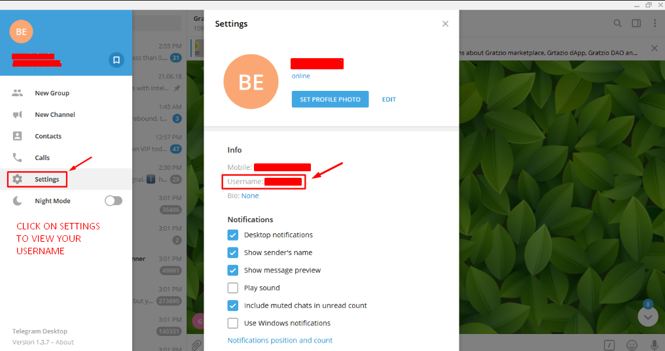Enable Use Windows notifications checkbox
665x351 pixels.
(x=233, y=324)
